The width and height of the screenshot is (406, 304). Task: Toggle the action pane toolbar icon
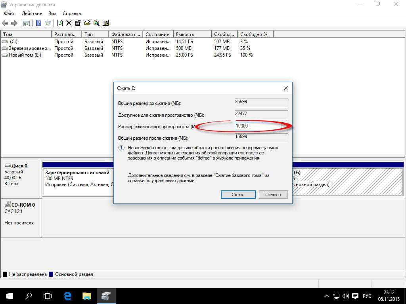[x=48, y=23]
